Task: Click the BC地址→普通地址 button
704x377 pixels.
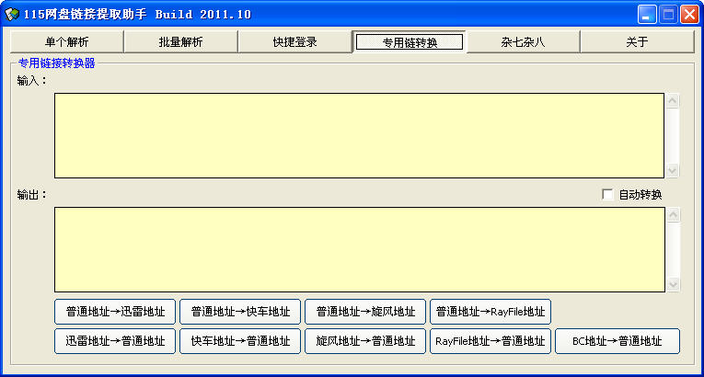Action: coord(617,341)
